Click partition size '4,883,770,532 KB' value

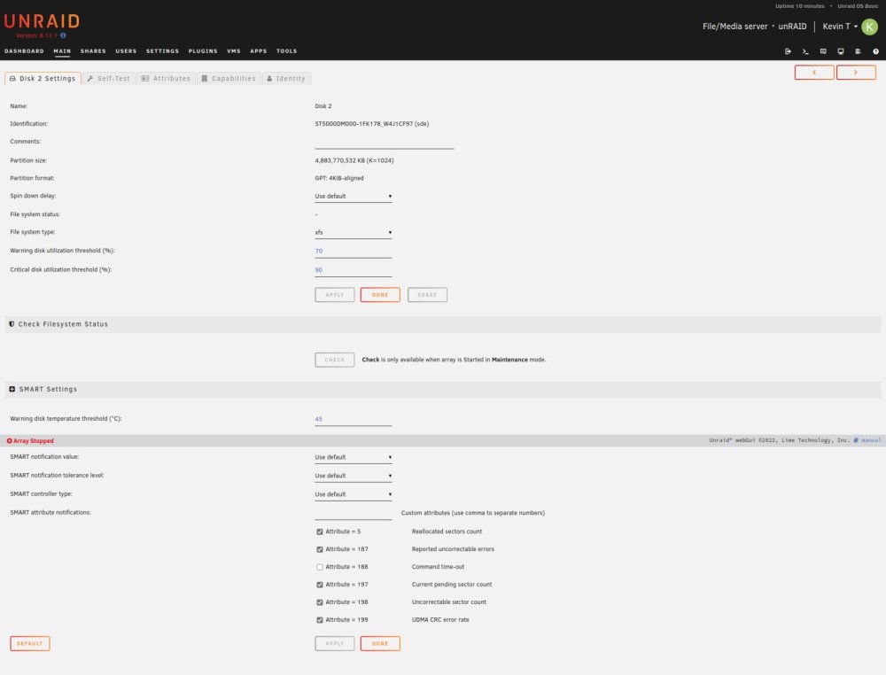pos(340,160)
